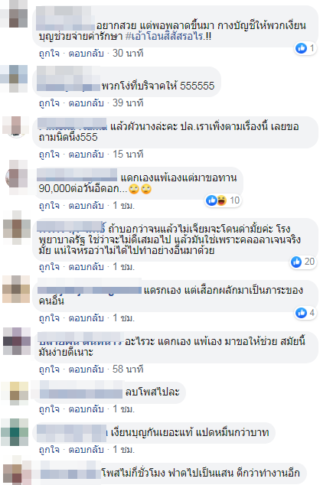Click the like reaction count showing 20
This screenshot has height=485, width=333.
pos(309,262)
